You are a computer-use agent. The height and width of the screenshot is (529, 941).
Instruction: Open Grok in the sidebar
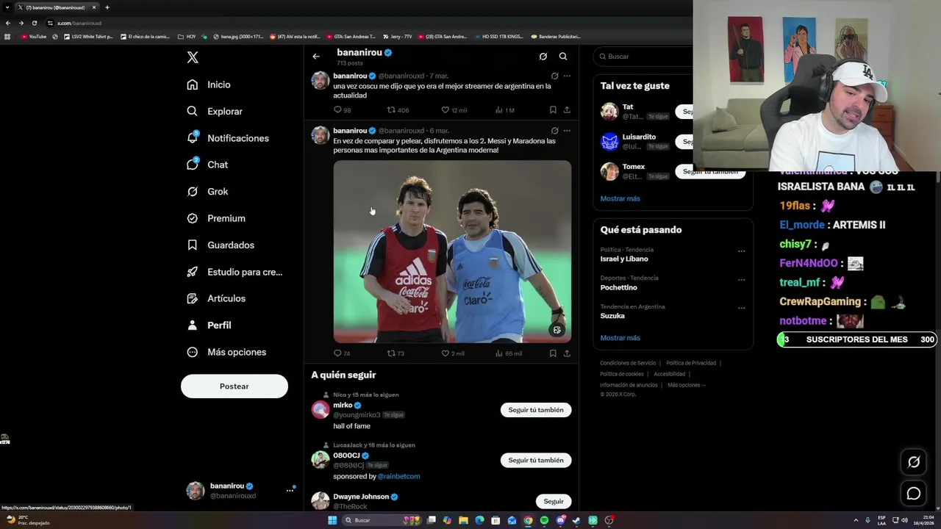(207, 191)
